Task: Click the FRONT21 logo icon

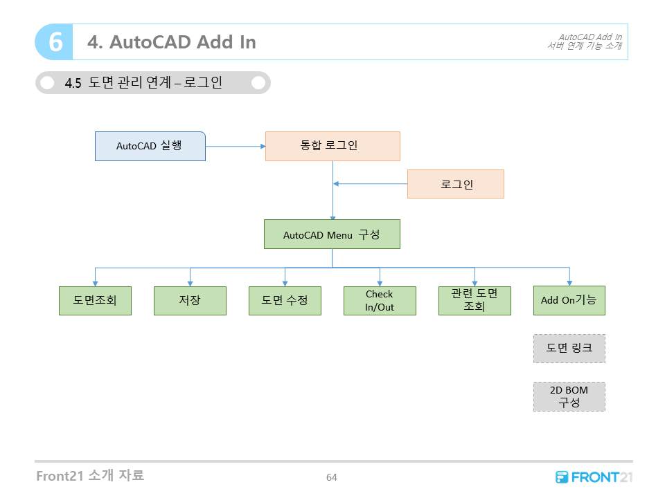Action: tap(562, 477)
